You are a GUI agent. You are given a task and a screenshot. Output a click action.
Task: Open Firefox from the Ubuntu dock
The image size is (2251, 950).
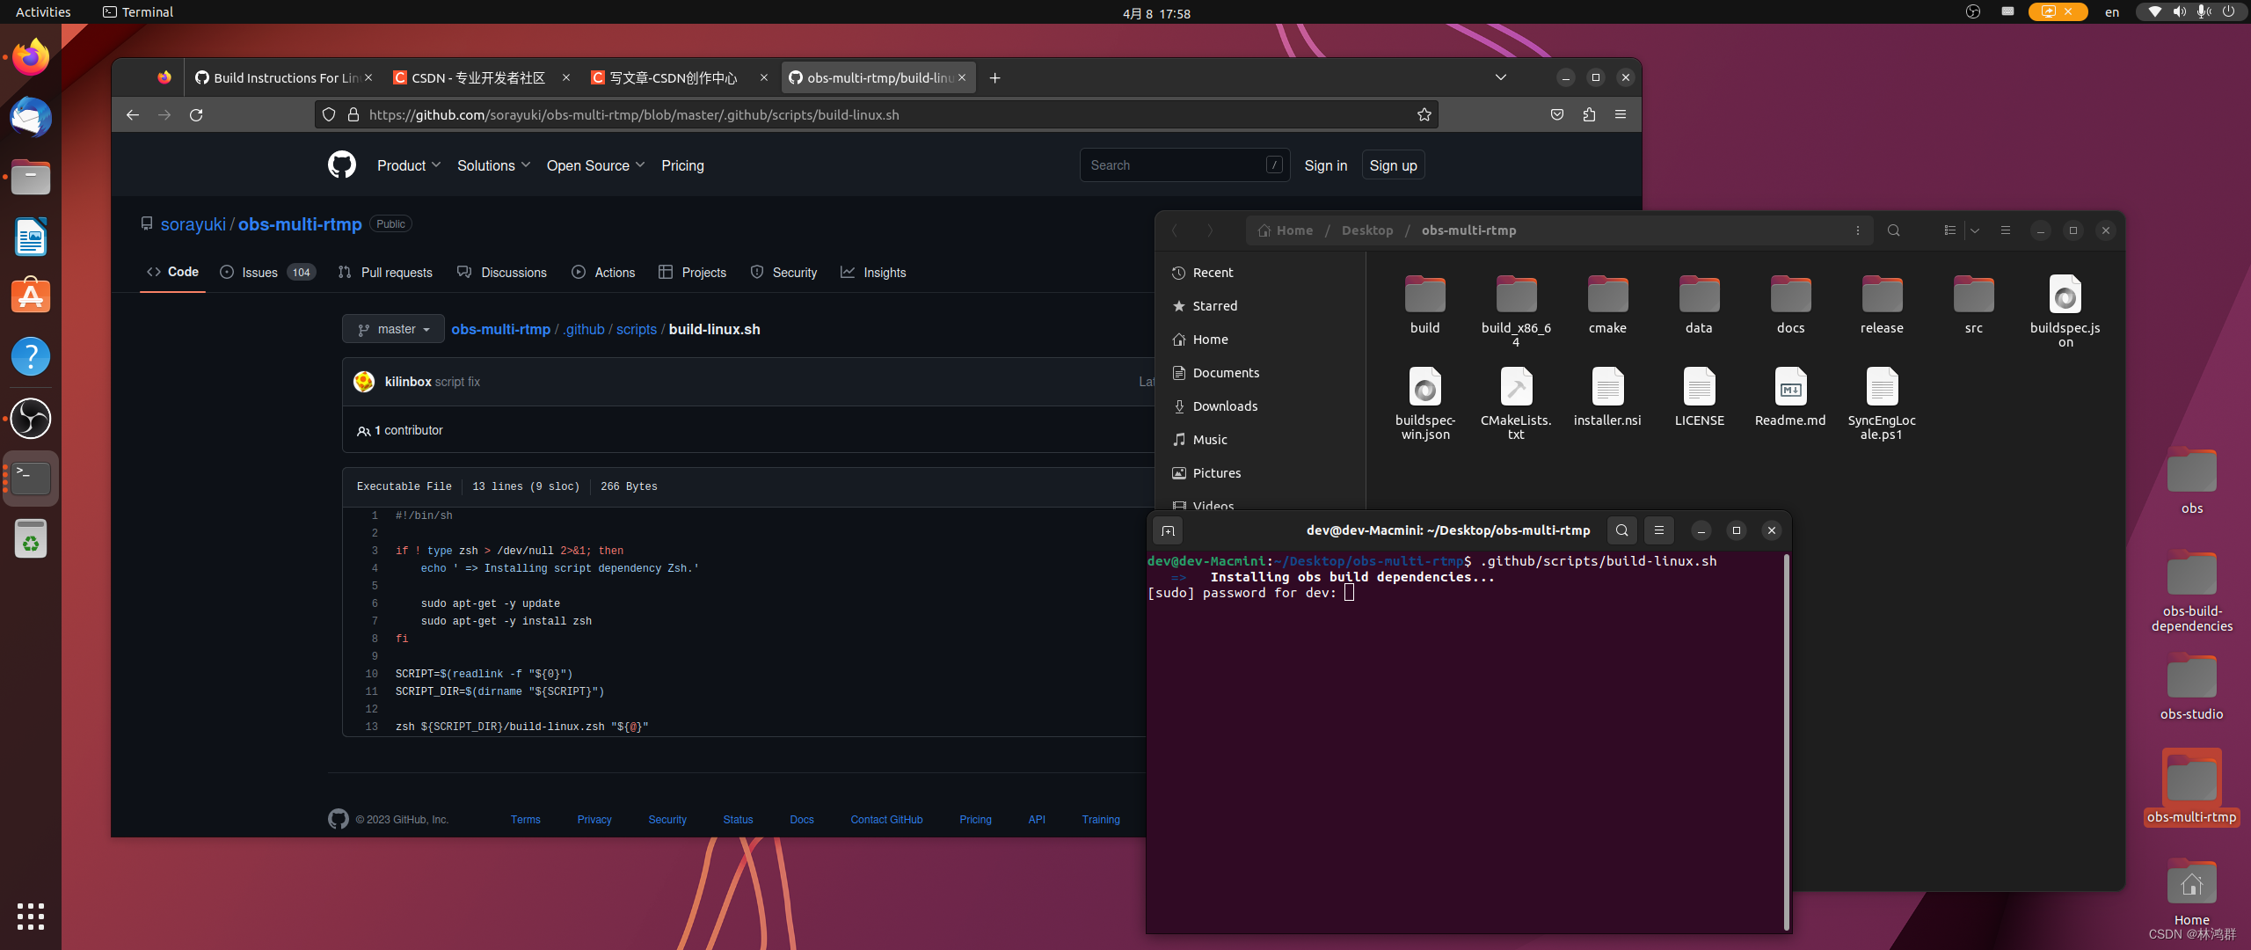tap(31, 58)
